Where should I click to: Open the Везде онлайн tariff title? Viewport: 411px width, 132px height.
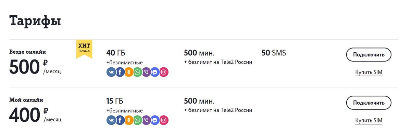coord(28,52)
